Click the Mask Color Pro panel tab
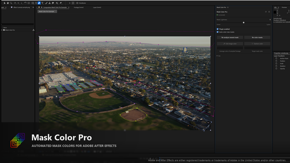 (221, 8)
